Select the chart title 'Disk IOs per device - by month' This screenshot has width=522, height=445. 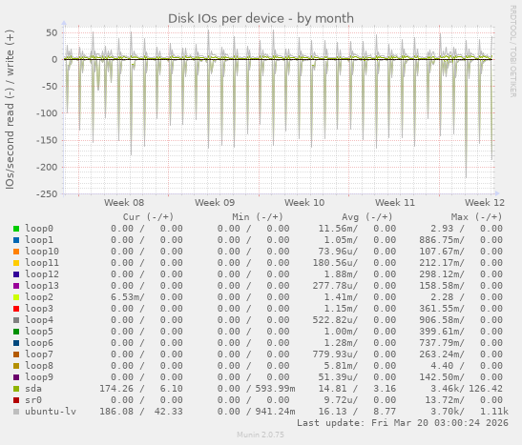coord(261,19)
